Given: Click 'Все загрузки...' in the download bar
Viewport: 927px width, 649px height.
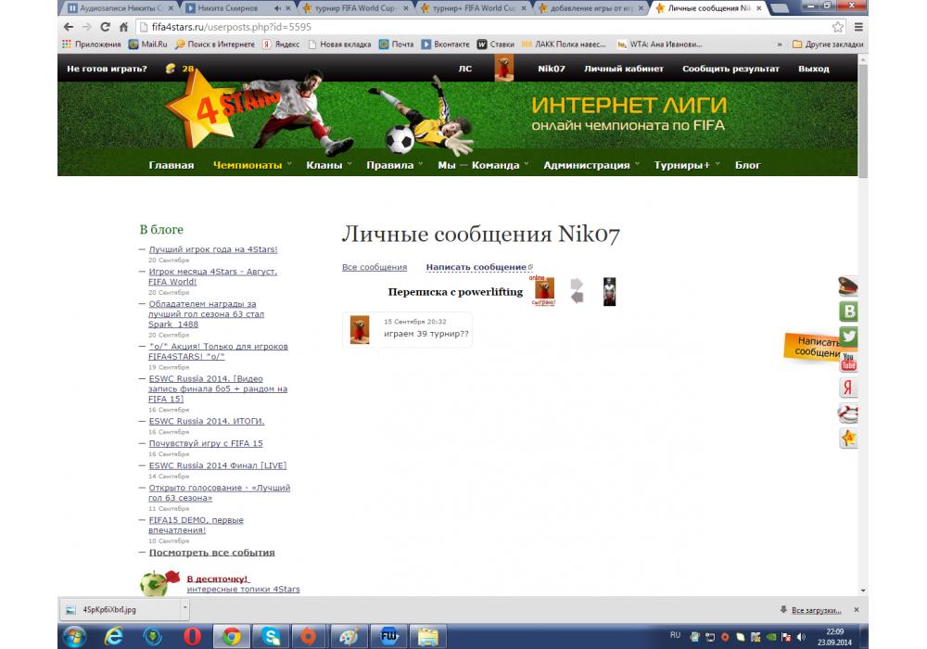Looking at the screenshot, I should [x=816, y=610].
